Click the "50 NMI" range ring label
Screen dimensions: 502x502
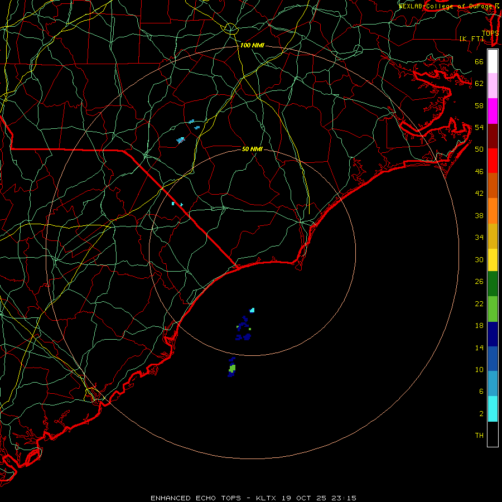252,149
